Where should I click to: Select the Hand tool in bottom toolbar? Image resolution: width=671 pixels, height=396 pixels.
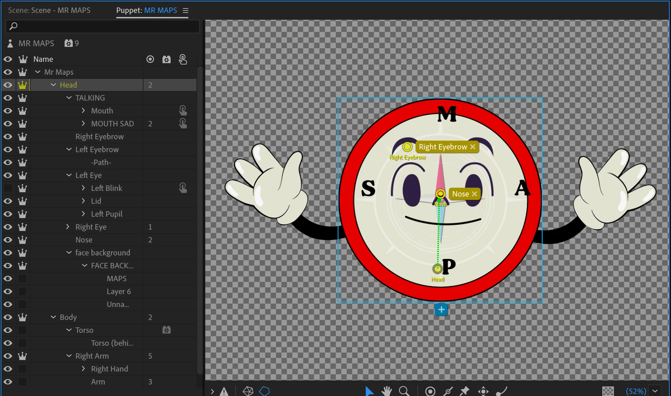(386, 391)
